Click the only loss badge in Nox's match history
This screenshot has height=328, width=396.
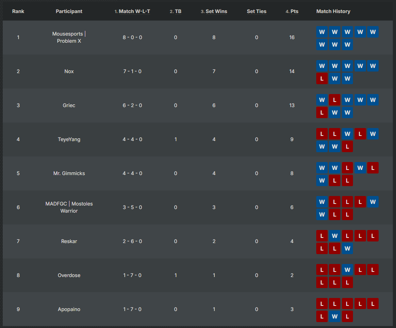point(322,79)
